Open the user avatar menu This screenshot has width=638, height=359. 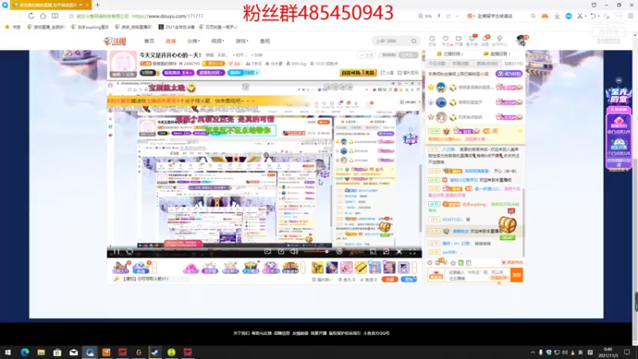522,41
